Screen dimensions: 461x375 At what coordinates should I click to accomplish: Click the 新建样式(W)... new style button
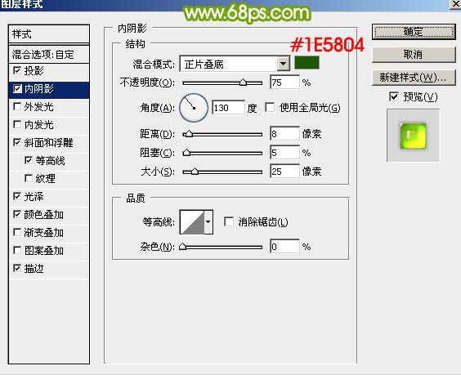tap(414, 78)
